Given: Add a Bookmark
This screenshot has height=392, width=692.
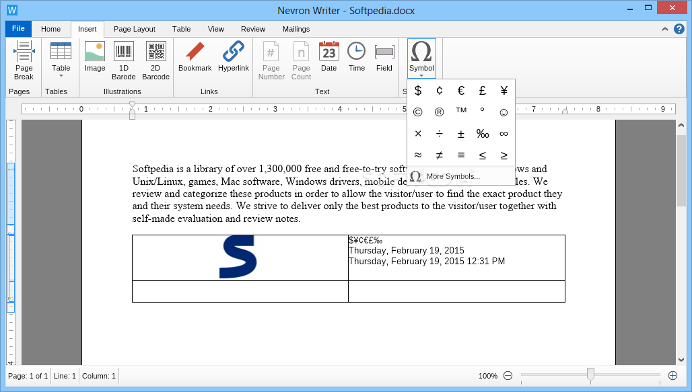Looking at the screenshot, I should pos(195,57).
